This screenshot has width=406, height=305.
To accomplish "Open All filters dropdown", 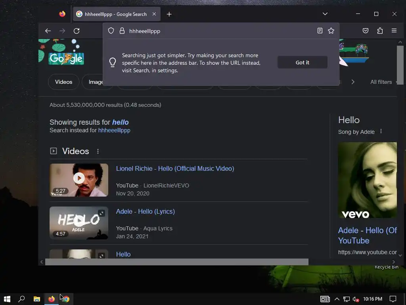I will coord(383,82).
